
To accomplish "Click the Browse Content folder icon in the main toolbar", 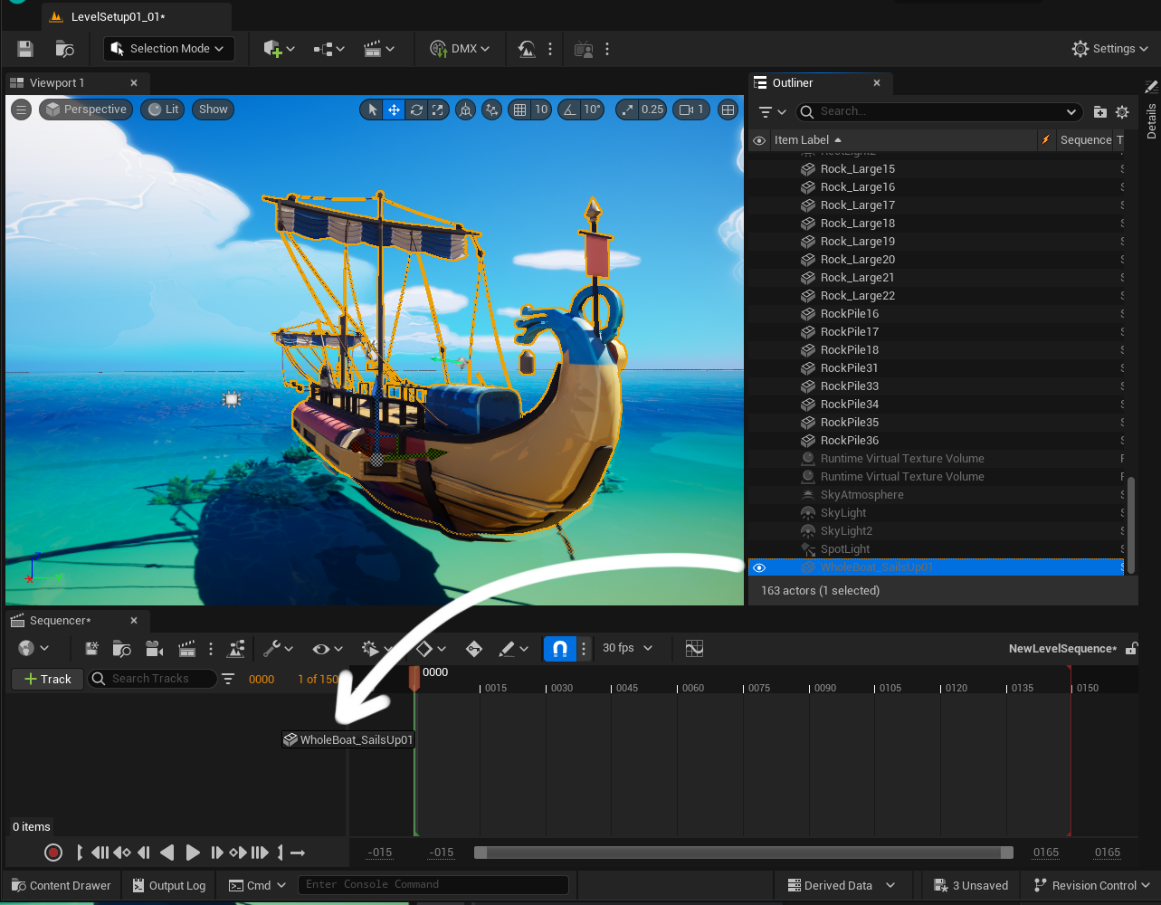I will [64, 49].
